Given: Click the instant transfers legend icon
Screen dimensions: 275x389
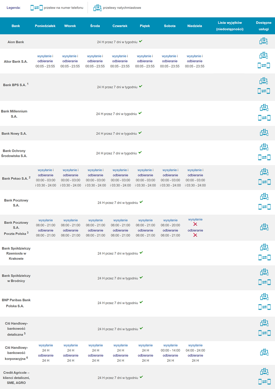Looking at the screenshot, I should tap(97, 7).
